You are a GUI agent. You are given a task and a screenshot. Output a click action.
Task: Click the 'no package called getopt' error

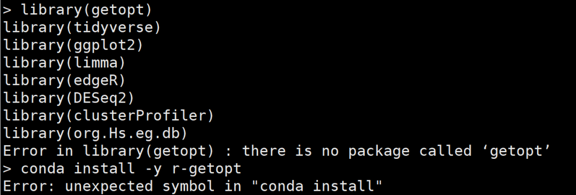(x=277, y=151)
